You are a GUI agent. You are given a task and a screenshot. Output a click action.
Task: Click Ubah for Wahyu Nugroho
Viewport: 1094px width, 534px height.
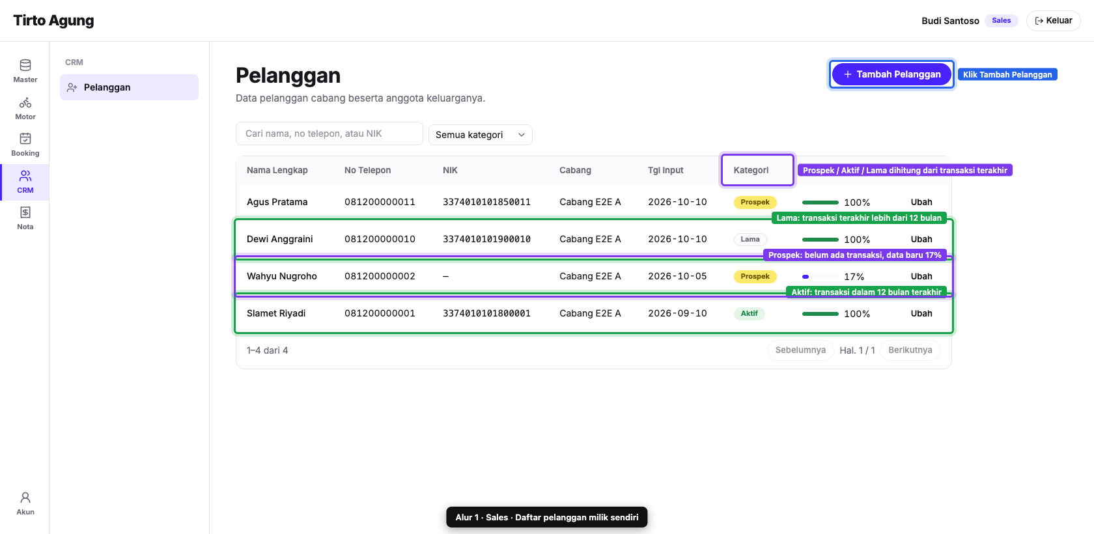tap(921, 277)
